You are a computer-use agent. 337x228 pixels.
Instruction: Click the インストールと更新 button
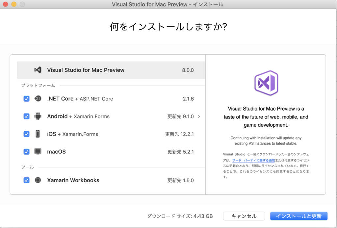point(299,216)
